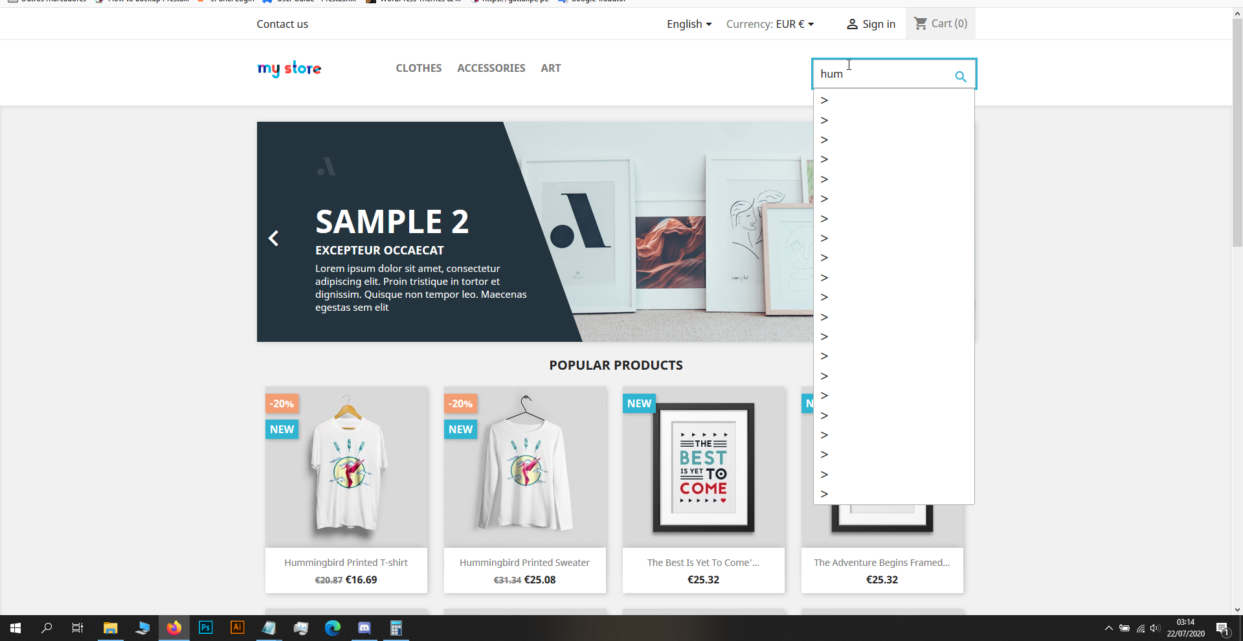Click the Hummingbird Sweater product image
This screenshot has height=641, width=1243.
point(525,467)
